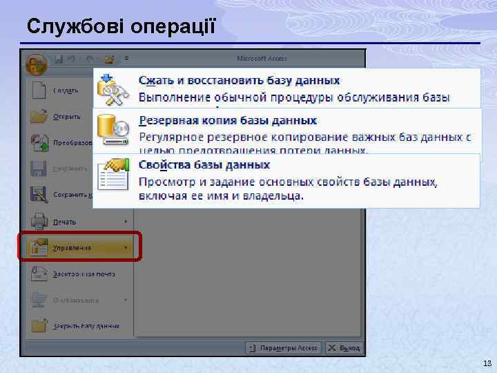Click the slide title Службові операції
The image size is (497, 373).
click(121, 26)
